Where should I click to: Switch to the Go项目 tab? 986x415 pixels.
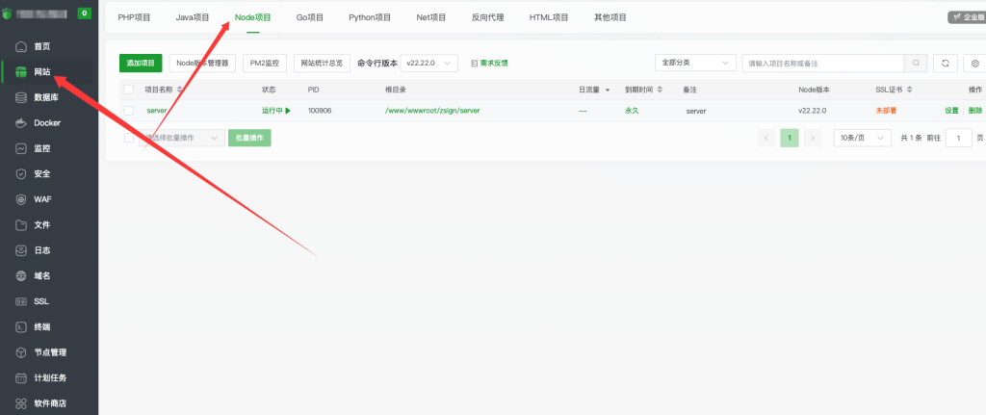[x=310, y=17]
